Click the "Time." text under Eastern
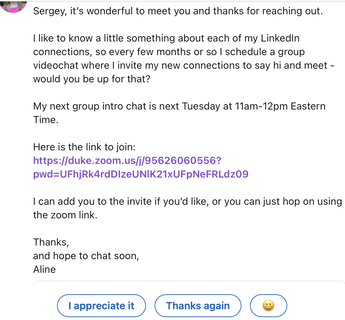345x320 pixels. tap(46, 120)
